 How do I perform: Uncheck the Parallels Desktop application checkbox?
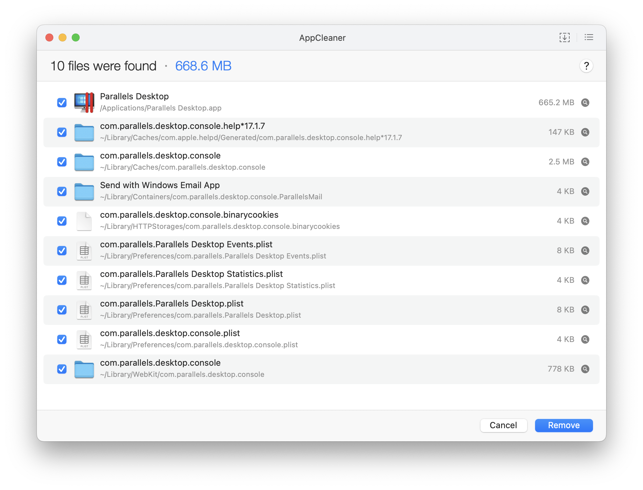[x=62, y=103]
